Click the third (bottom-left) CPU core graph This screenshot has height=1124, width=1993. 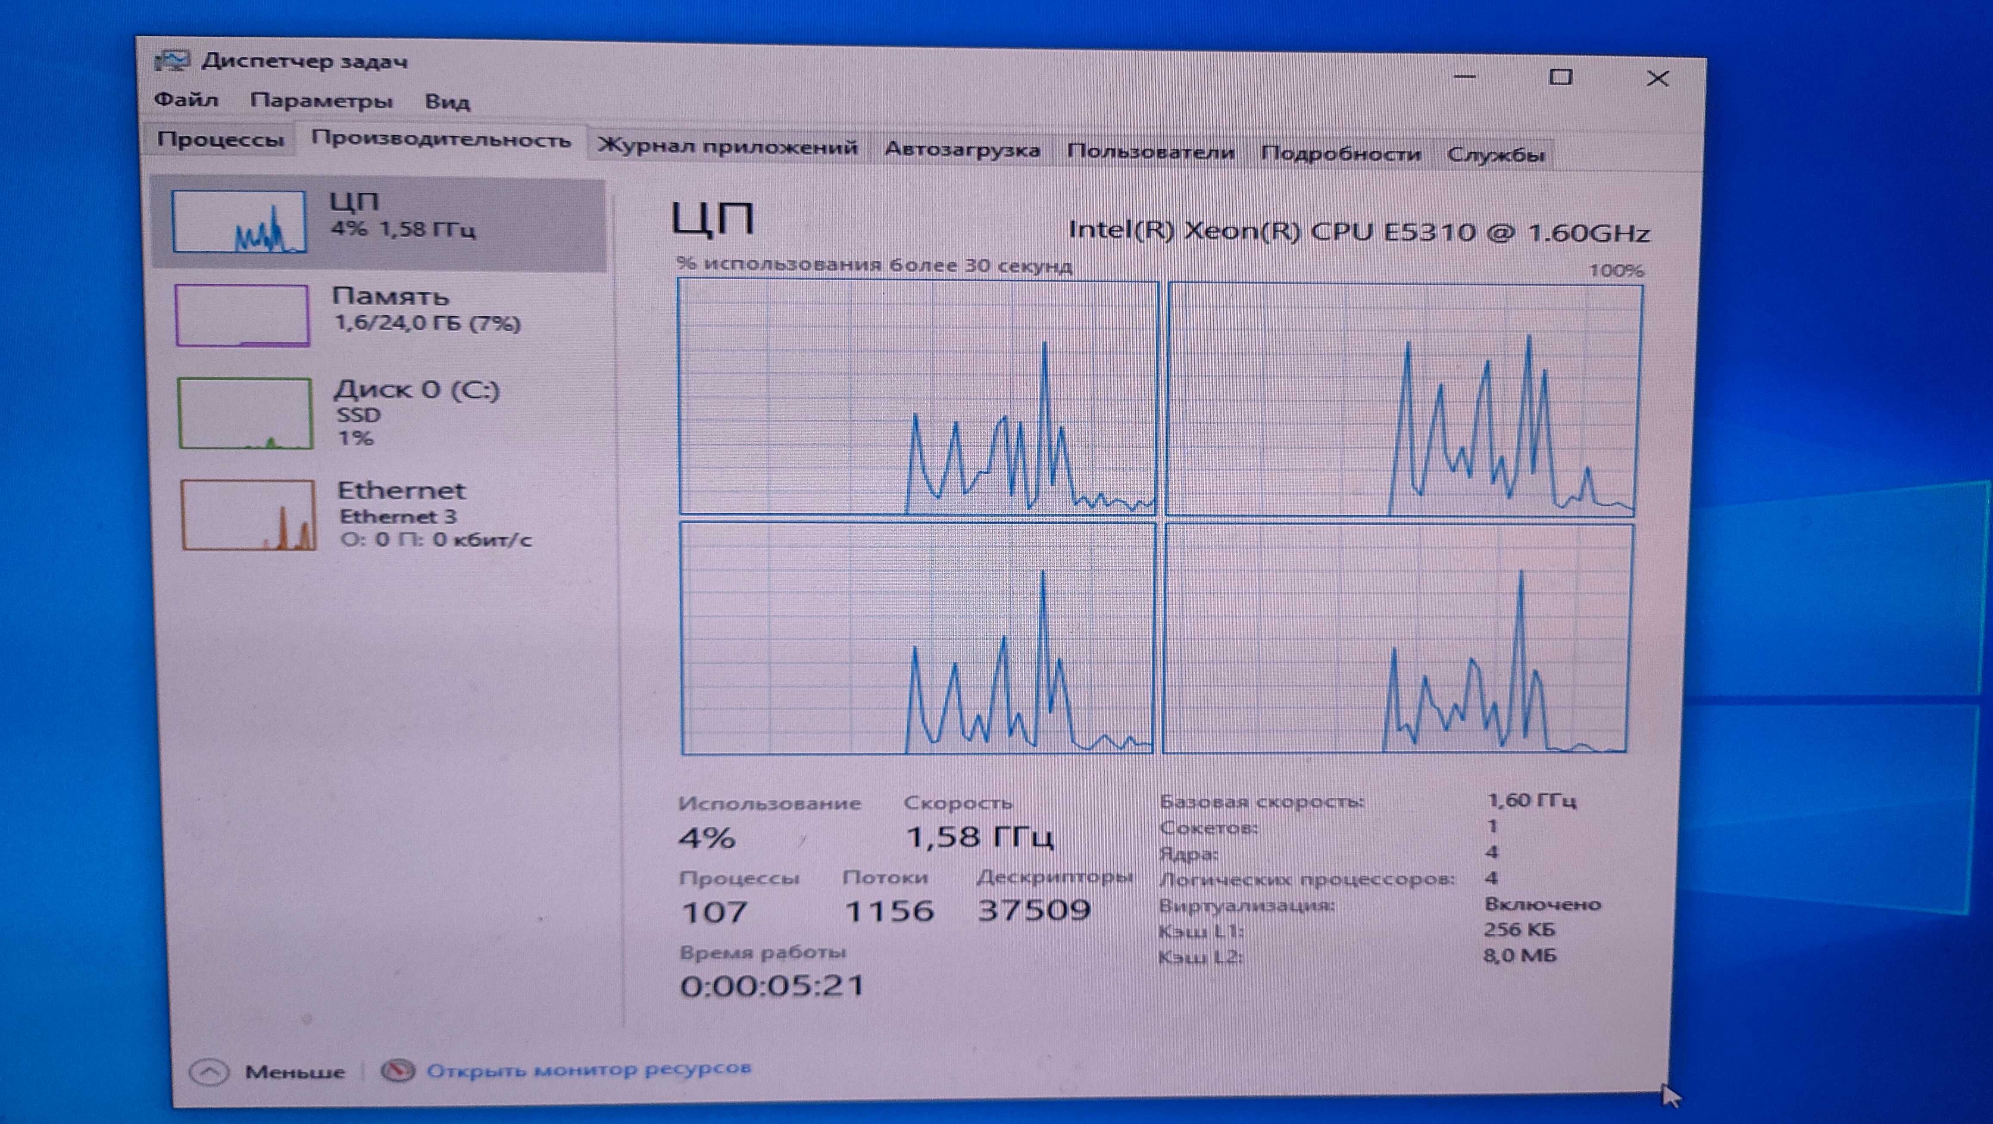pyautogui.click(x=918, y=638)
